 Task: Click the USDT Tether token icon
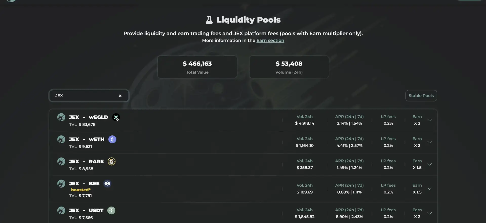pyautogui.click(x=111, y=211)
